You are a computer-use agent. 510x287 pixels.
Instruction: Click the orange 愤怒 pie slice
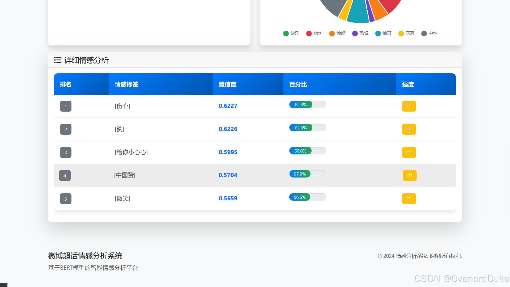[379, 10]
